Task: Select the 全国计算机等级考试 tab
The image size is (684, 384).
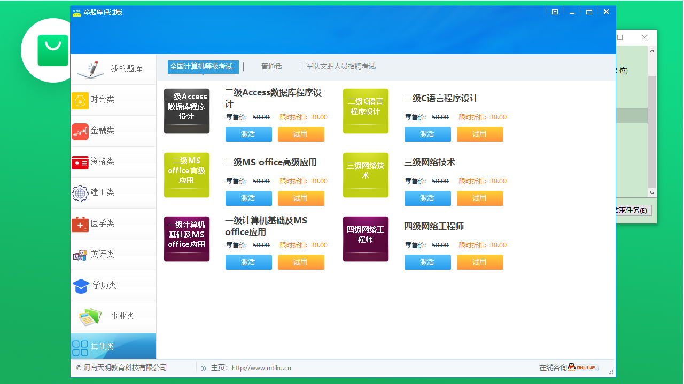Action: tap(203, 66)
